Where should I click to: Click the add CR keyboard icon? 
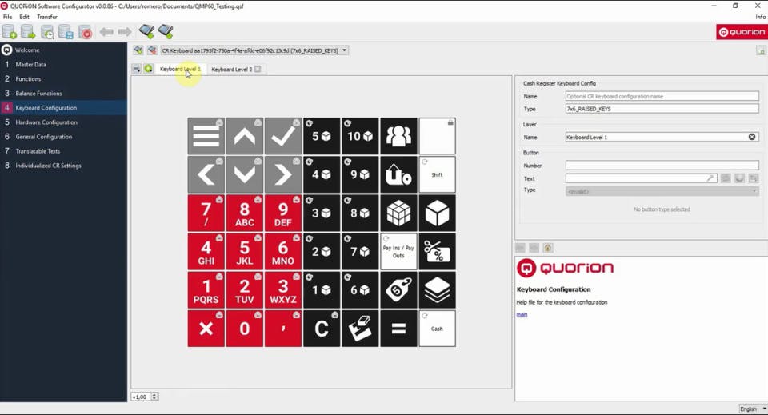point(138,50)
